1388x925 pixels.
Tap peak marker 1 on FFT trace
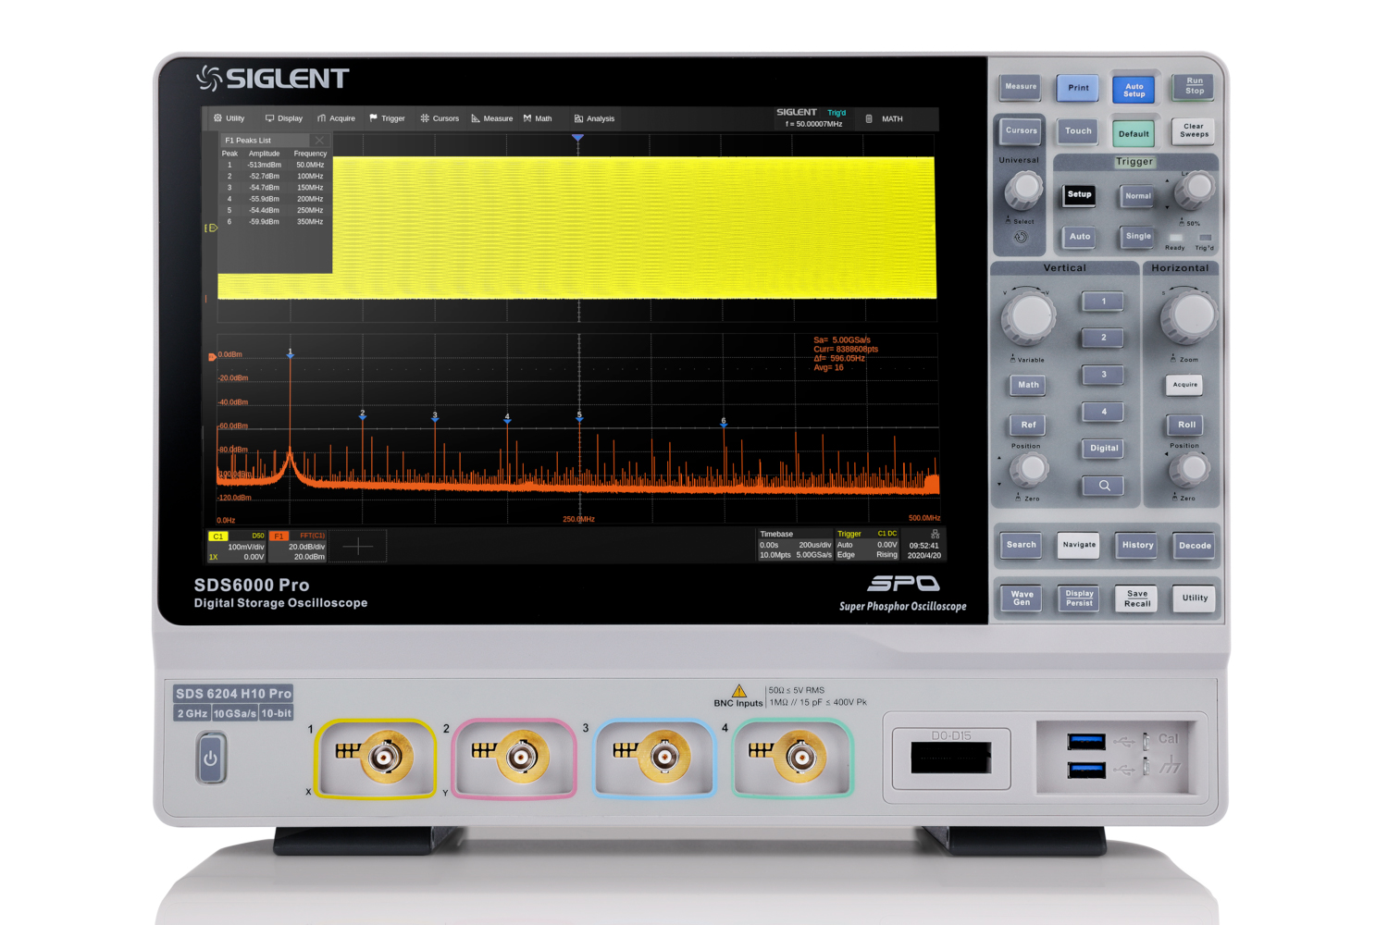click(x=291, y=353)
